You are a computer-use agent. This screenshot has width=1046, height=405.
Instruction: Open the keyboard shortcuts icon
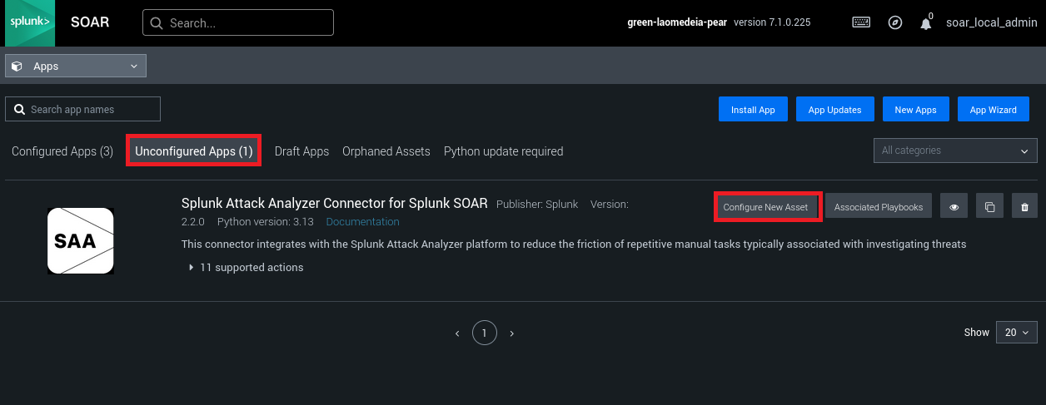pyautogui.click(x=861, y=22)
